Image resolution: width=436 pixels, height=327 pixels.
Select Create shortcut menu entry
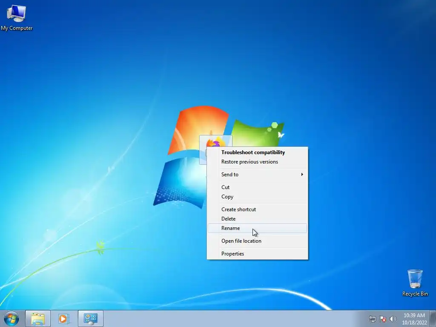pos(258,209)
